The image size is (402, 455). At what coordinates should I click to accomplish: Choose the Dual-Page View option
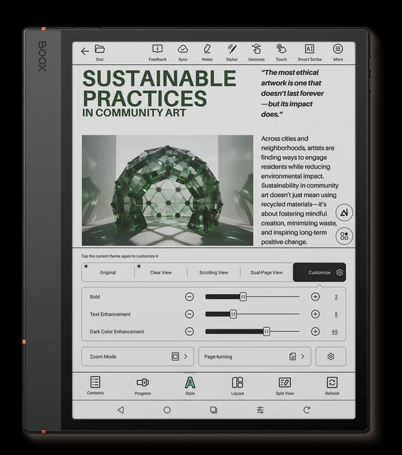click(x=268, y=272)
